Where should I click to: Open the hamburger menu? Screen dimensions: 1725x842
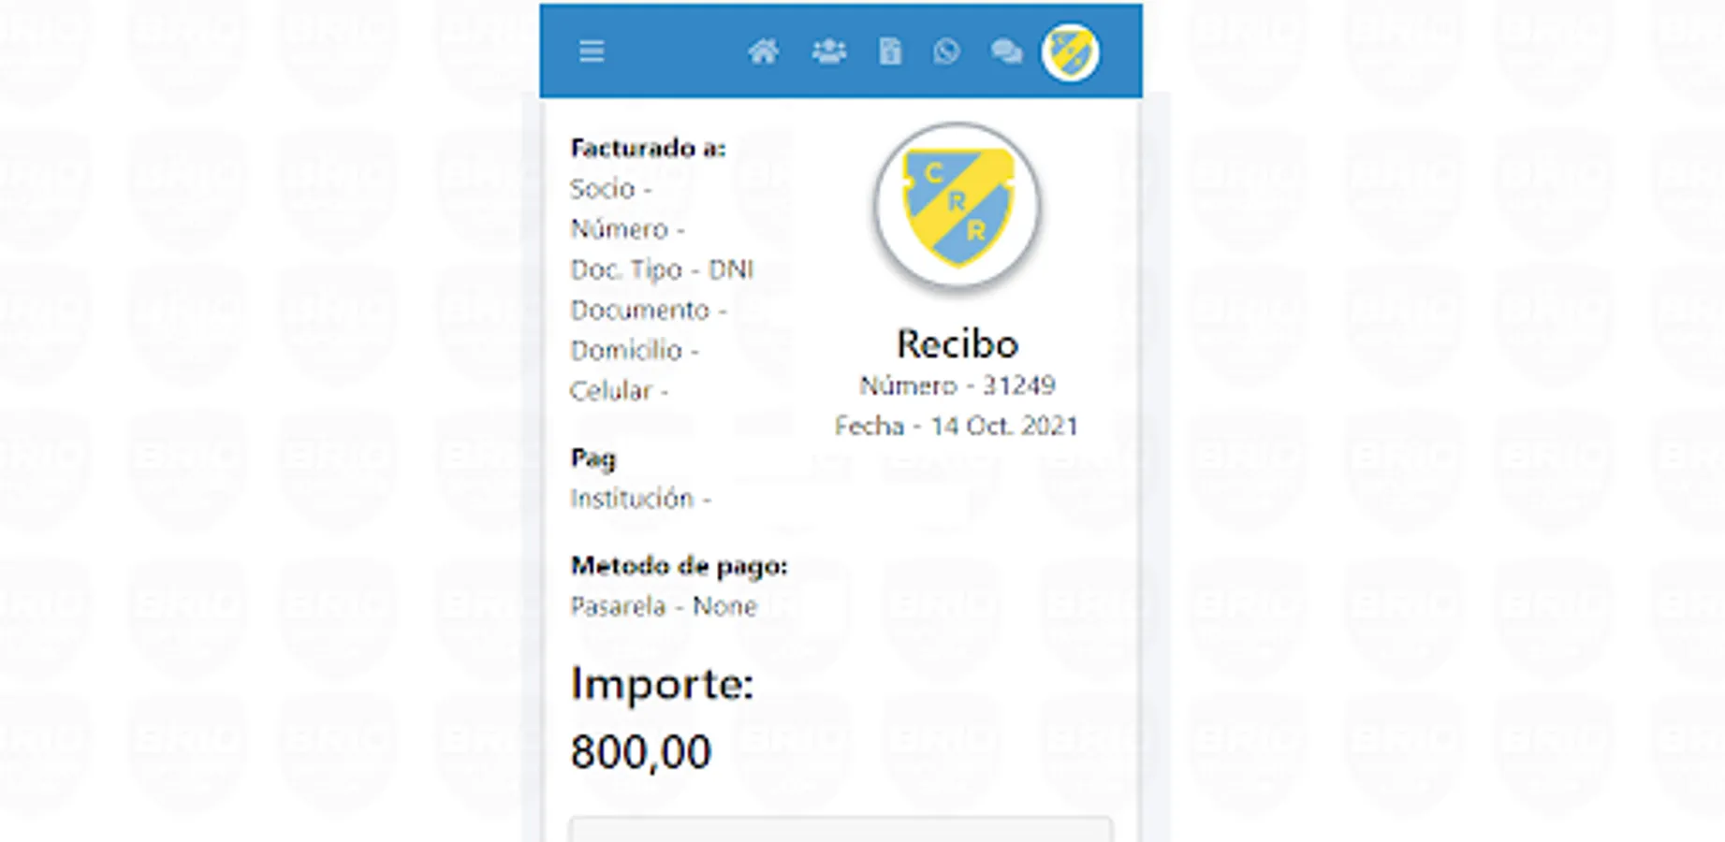pos(592,51)
